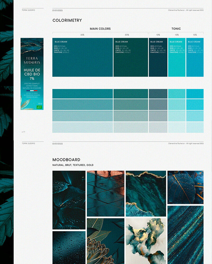
Task: Open the teal and gold ink abstract image
Action: coord(146,241)
